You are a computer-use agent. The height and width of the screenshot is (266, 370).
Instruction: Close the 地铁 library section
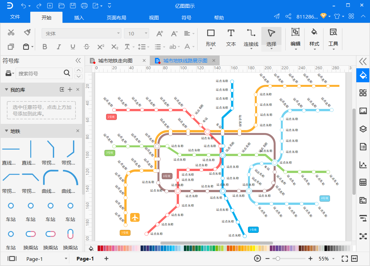point(78,131)
